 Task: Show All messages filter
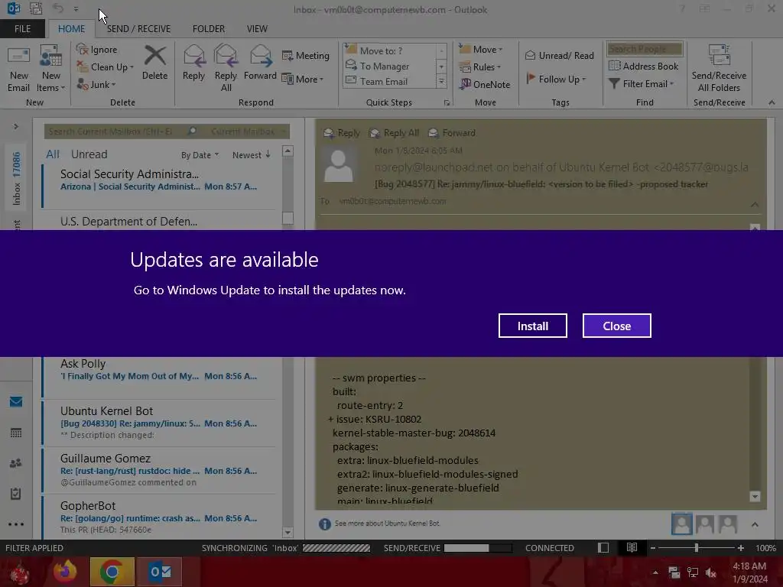53,154
